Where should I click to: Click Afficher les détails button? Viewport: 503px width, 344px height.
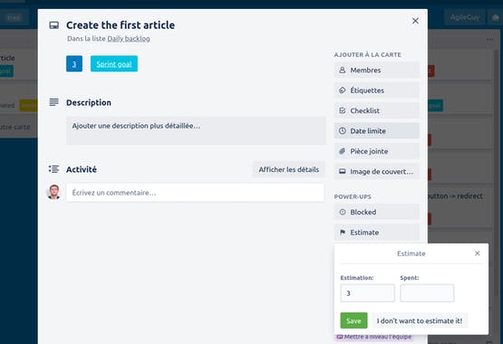point(289,169)
